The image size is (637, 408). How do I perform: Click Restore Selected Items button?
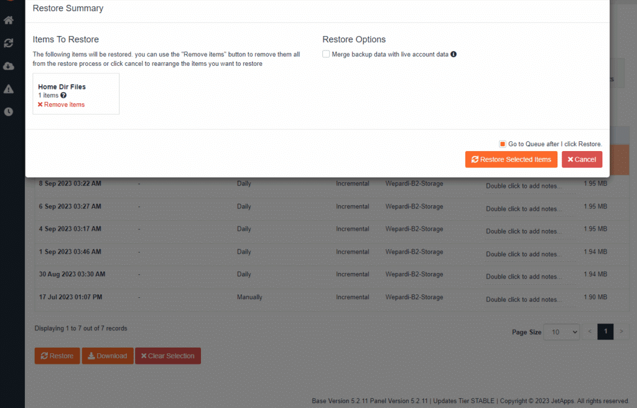pos(511,159)
